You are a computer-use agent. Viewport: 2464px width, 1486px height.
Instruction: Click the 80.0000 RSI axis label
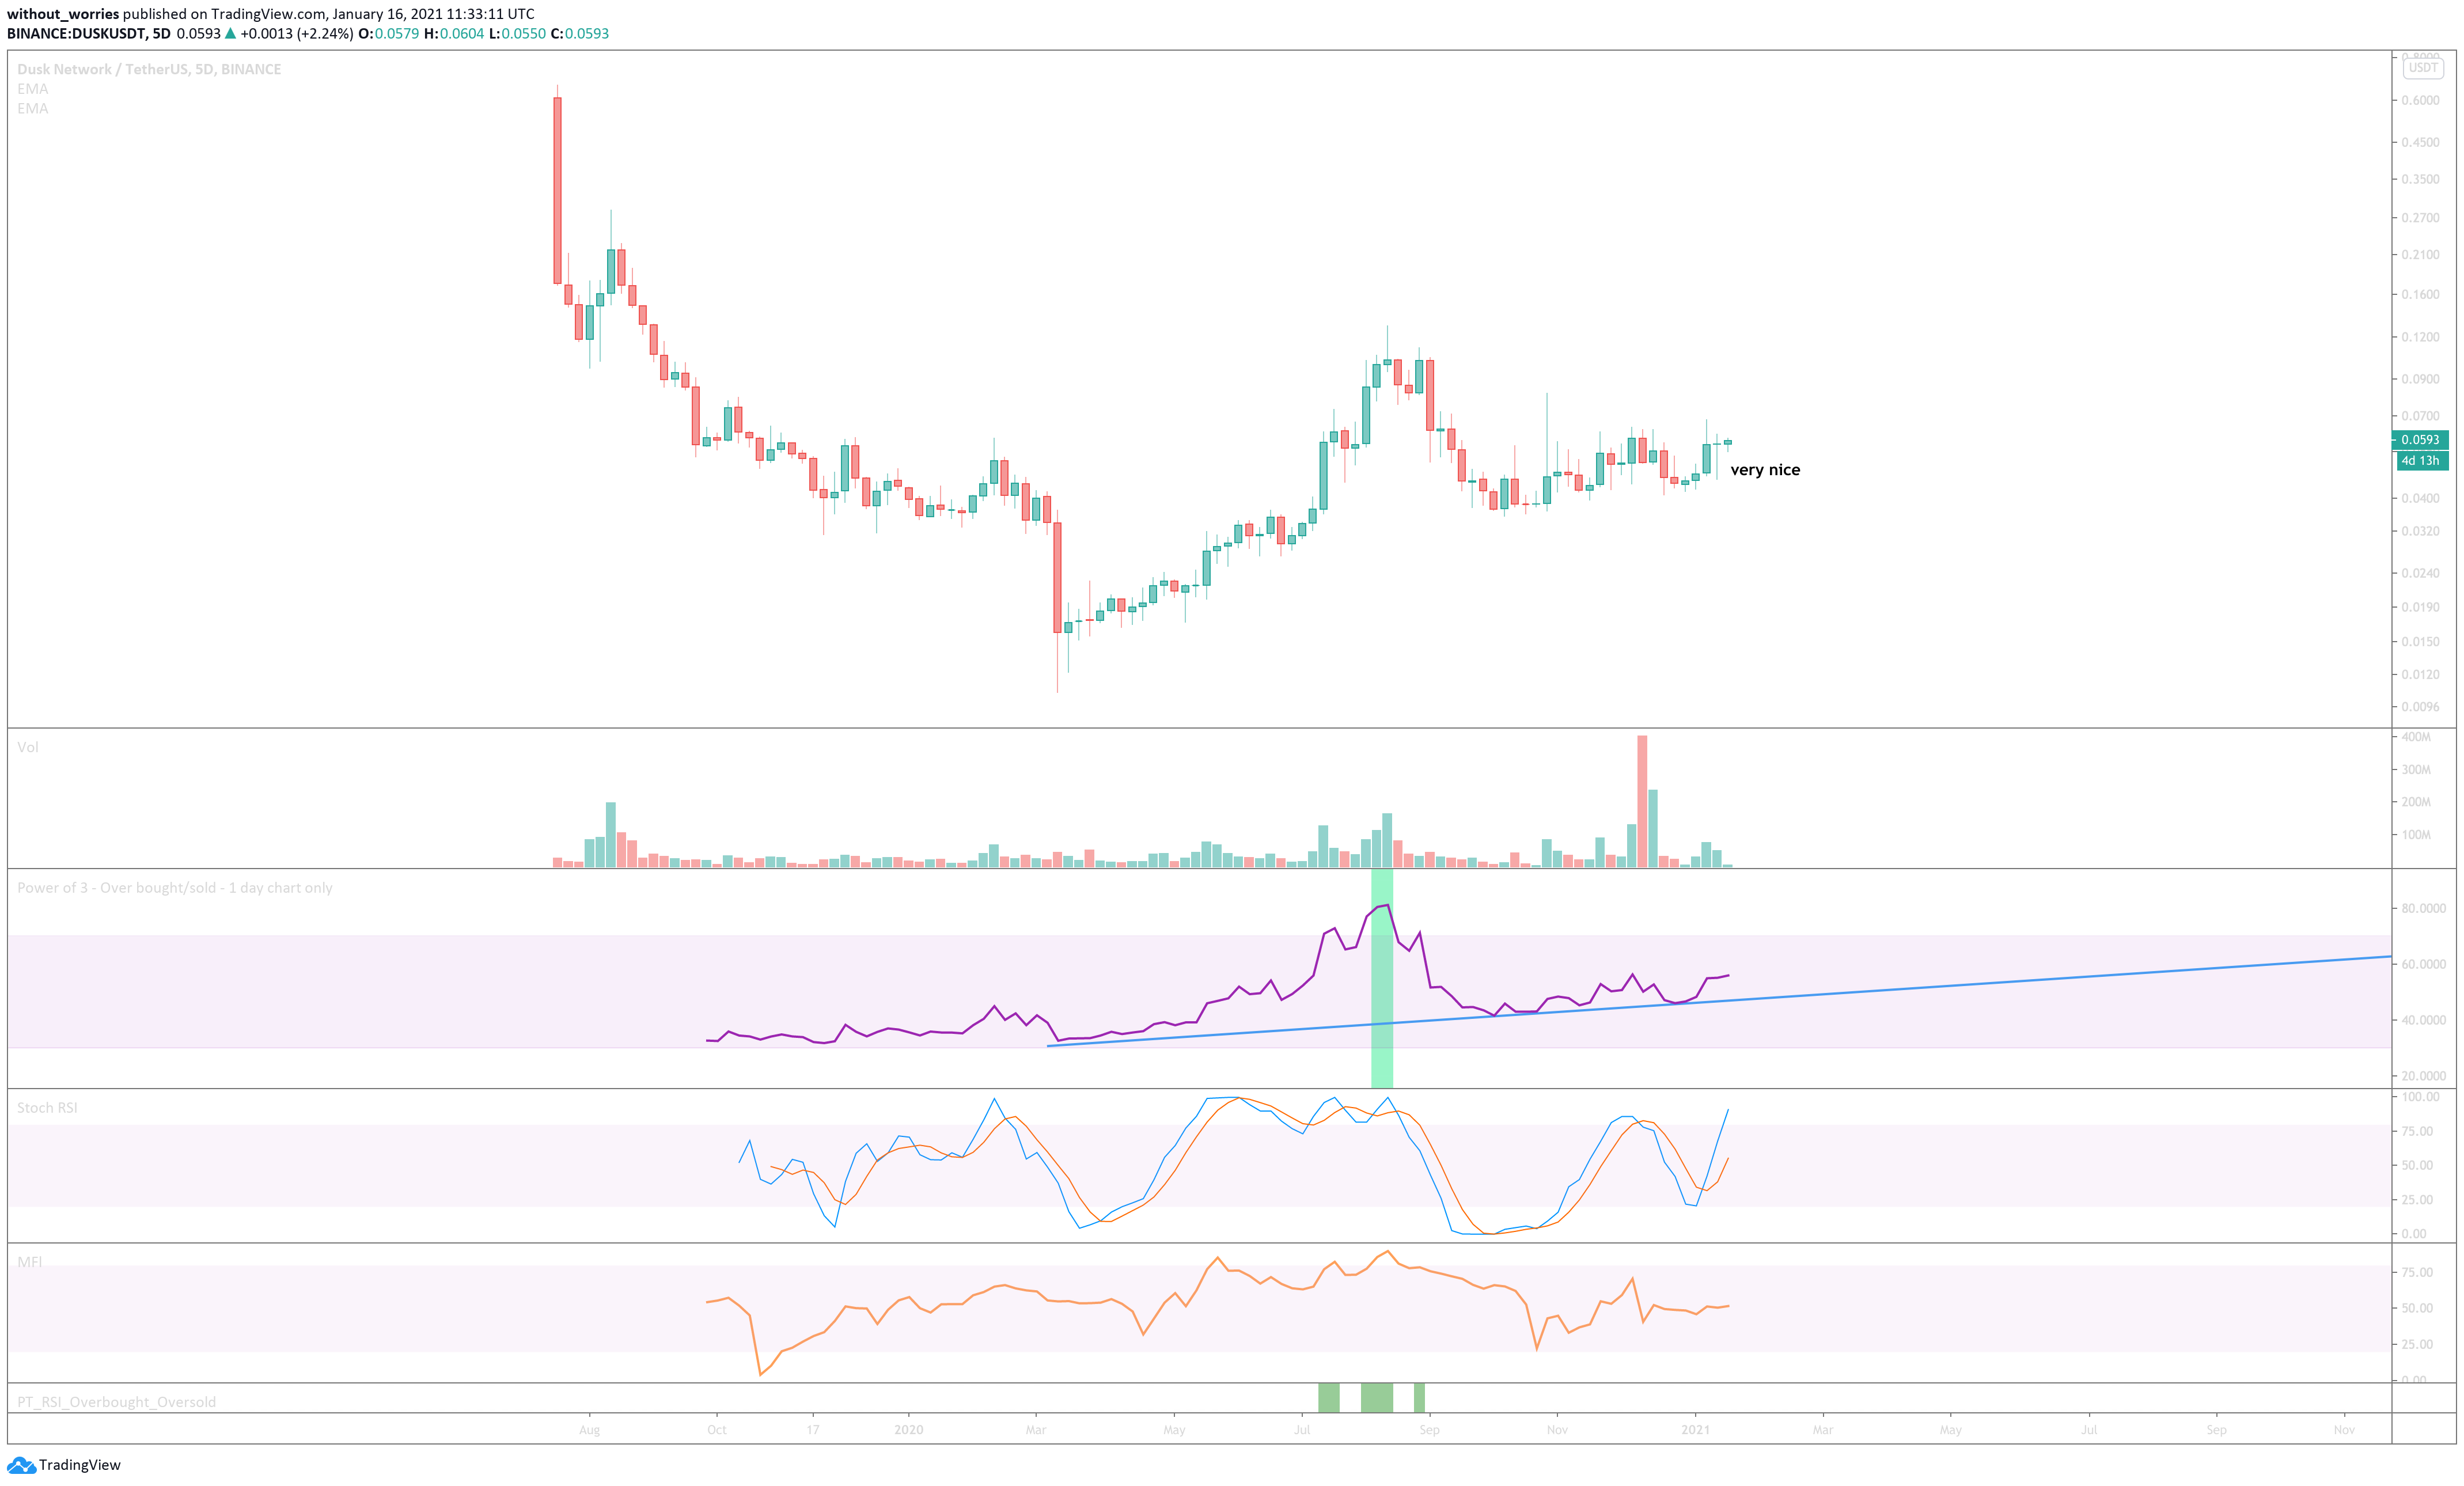click(x=2424, y=909)
